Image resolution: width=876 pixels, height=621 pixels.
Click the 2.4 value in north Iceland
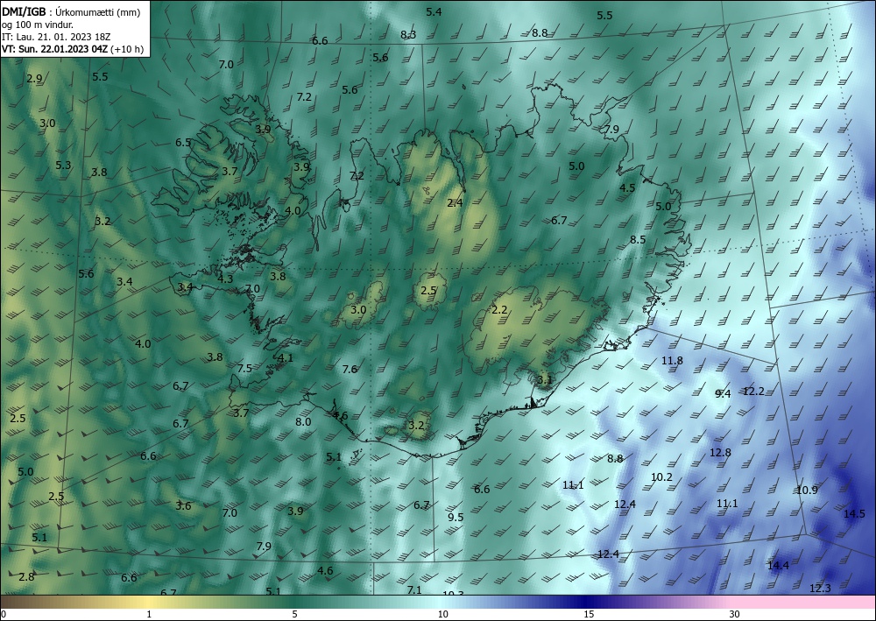pyautogui.click(x=456, y=202)
